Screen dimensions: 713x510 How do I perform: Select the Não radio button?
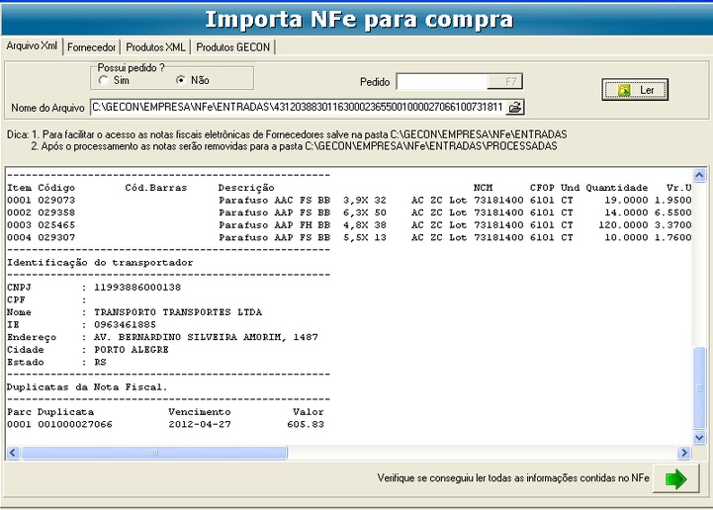(x=181, y=80)
